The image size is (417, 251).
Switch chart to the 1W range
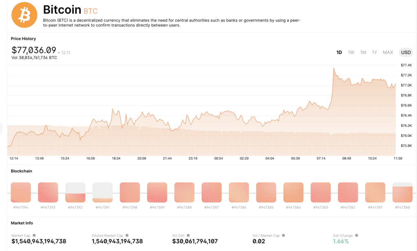tap(351, 53)
